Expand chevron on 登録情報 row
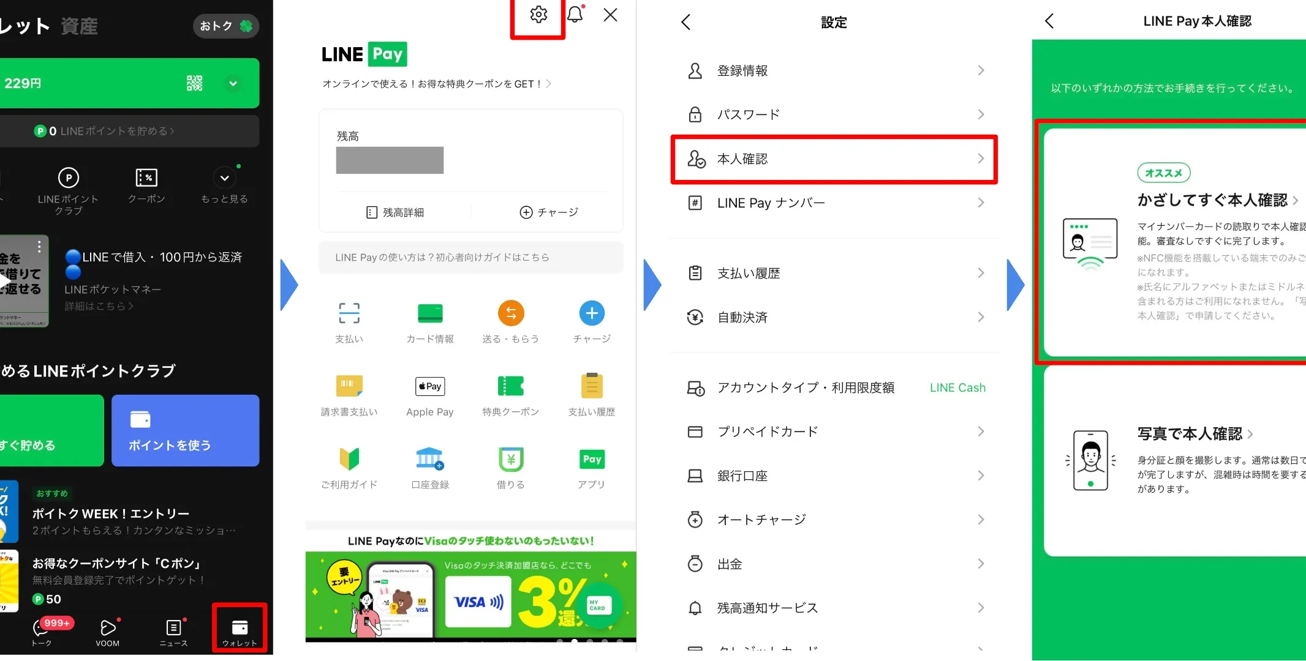Image resolution: width=1306 pixels, height=661 pixels. tap(981, 70)
